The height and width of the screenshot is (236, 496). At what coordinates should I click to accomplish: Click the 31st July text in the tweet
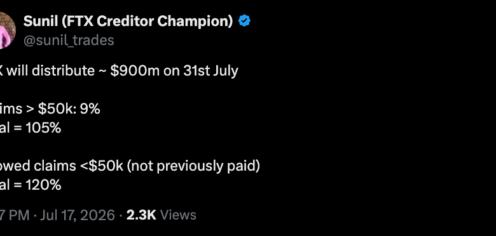point(210,71)
